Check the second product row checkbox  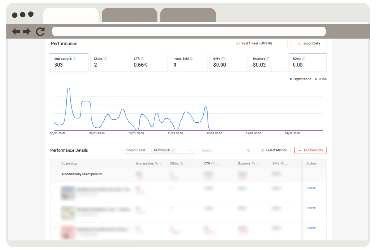(x=56, y=208)
